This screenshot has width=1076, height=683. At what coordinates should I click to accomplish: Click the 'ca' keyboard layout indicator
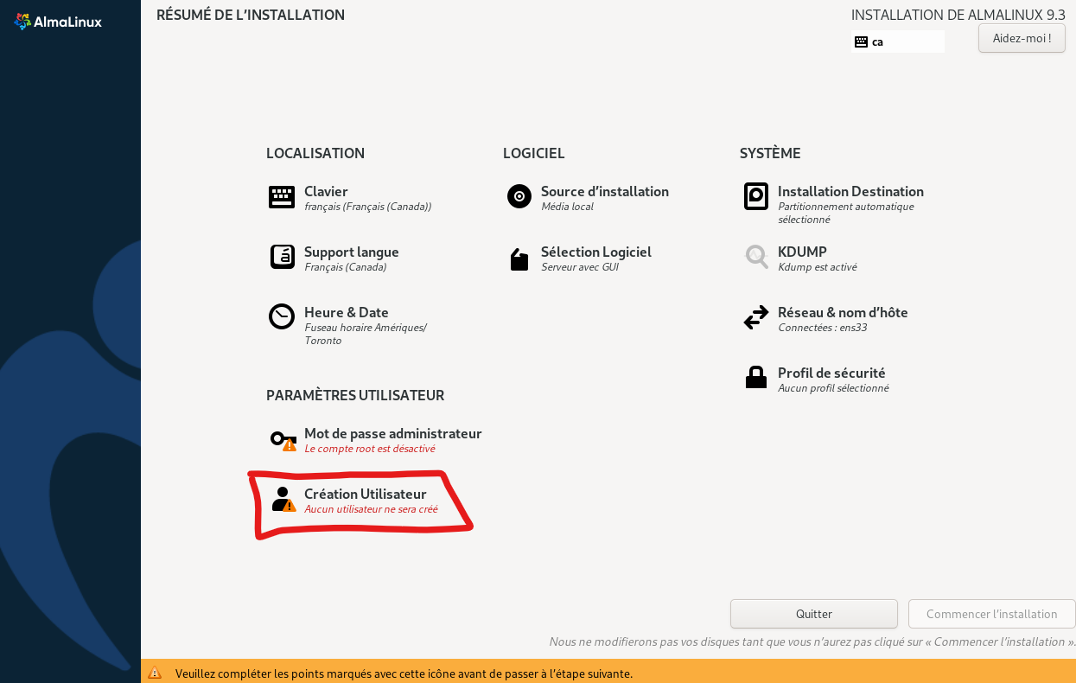[897, 41]
